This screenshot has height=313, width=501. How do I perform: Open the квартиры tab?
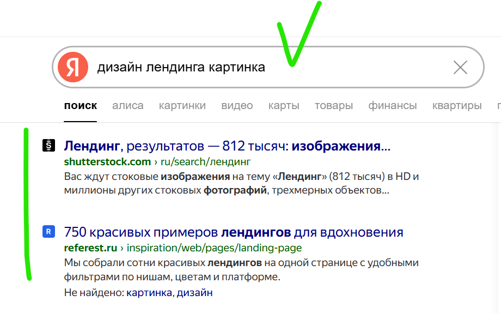(x=457, y=105)
